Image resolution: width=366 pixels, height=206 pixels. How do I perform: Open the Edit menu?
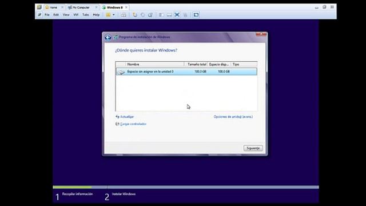coord(56,15)
